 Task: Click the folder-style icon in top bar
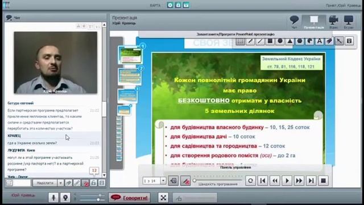(x=186, y=5)
